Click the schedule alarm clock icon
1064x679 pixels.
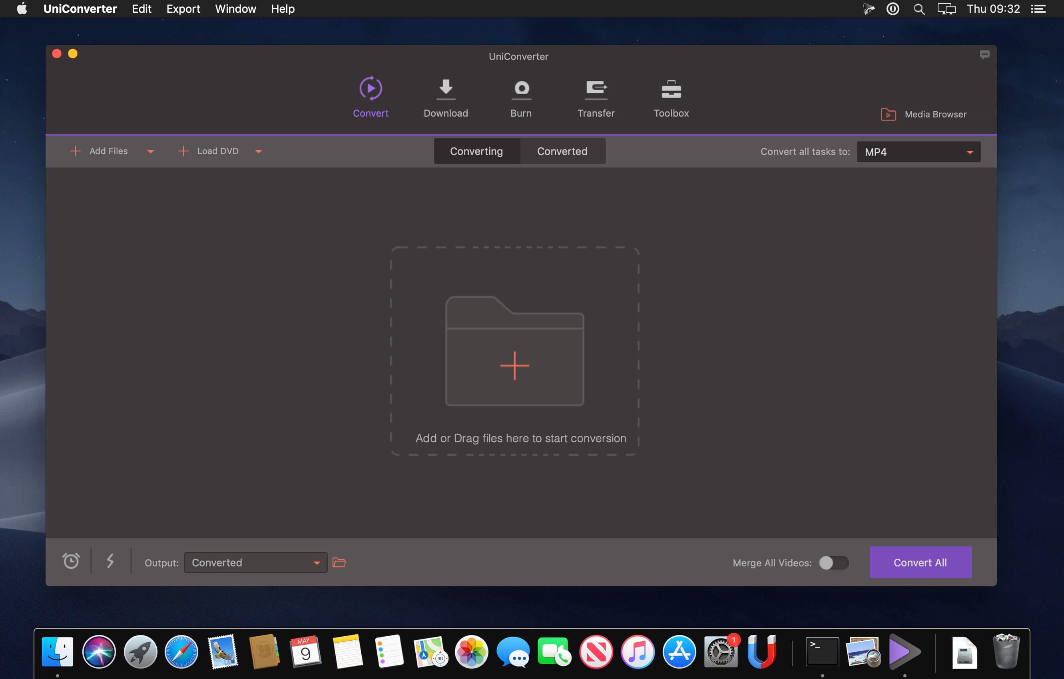pyautogui.click(x=71, y=561)
